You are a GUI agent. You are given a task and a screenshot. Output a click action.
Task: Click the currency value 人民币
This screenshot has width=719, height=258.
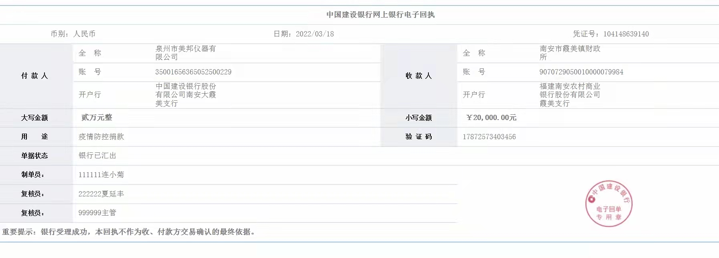coord(84,34)
